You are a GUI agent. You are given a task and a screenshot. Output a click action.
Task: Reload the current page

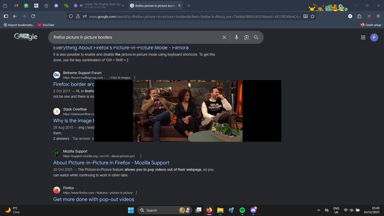pyautogui.click(x=33, y=16)
